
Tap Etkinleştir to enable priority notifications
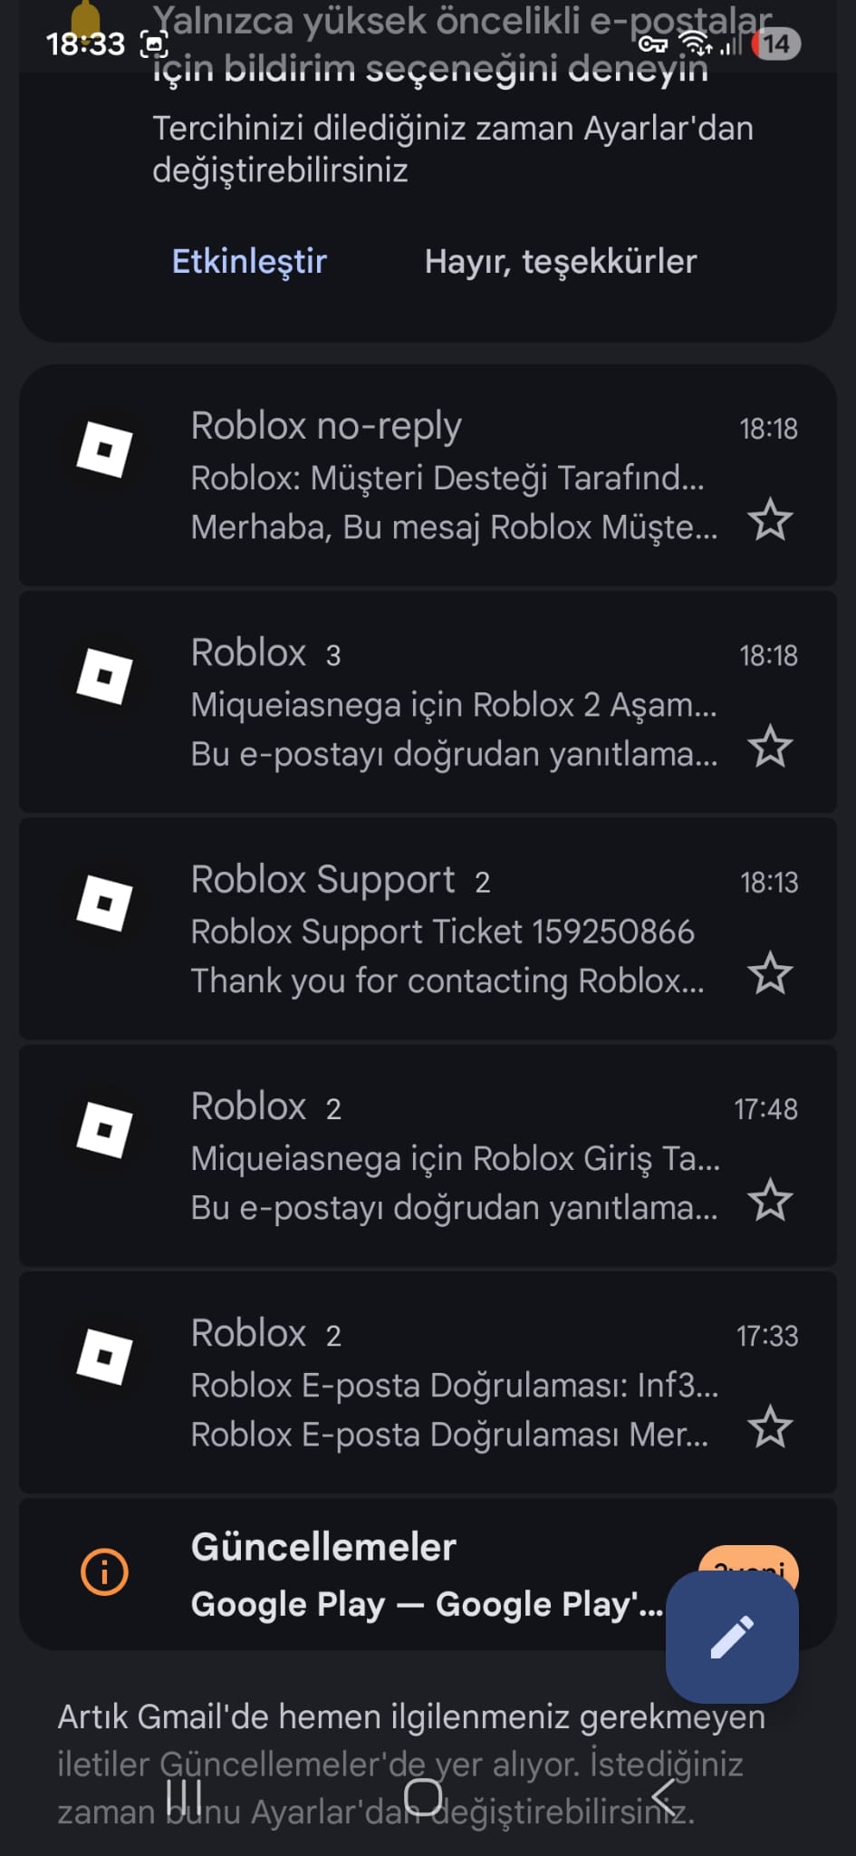pyautogui.click(x=249, y=261)
